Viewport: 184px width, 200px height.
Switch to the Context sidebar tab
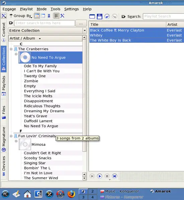pyautogui.click(x=4, y=32)
